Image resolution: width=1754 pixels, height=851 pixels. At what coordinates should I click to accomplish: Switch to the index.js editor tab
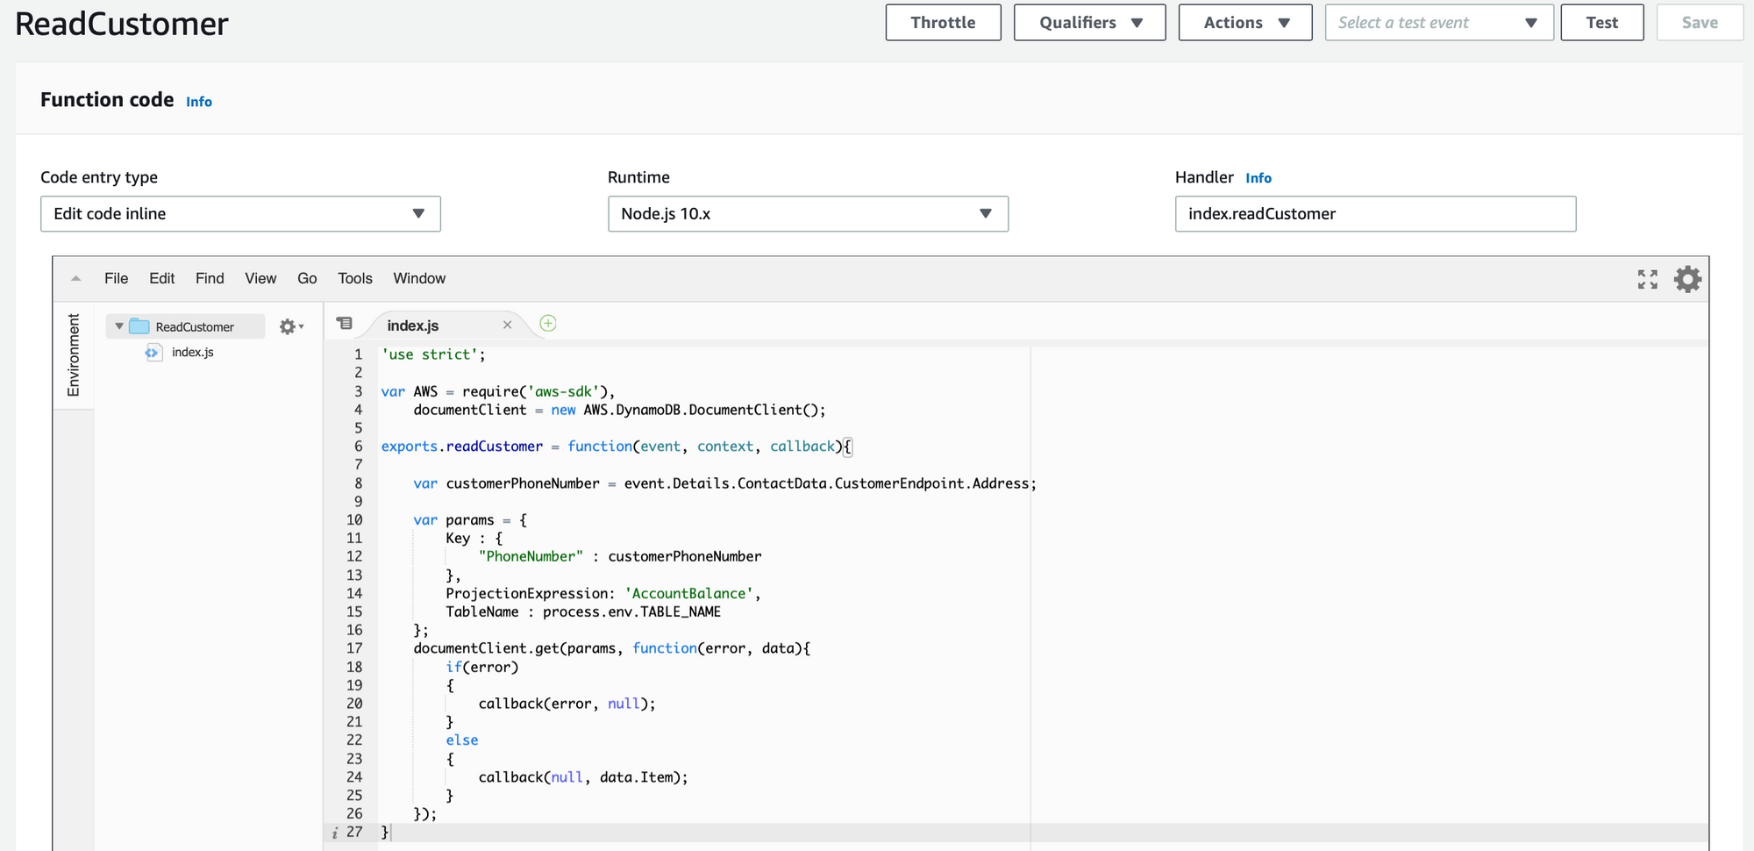click(x=413, y=325)
